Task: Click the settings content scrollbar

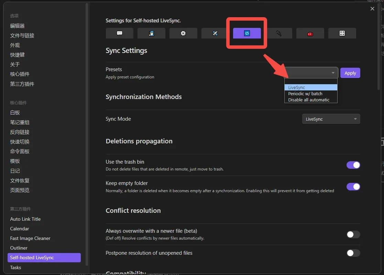Action: click(x=378, y=46)
